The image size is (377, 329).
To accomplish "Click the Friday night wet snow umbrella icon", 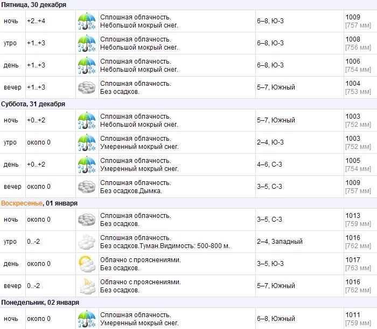I will [87, 21].
